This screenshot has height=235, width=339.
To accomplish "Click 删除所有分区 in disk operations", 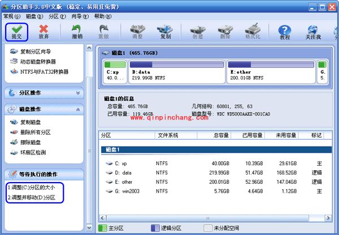I will (36, 132).
